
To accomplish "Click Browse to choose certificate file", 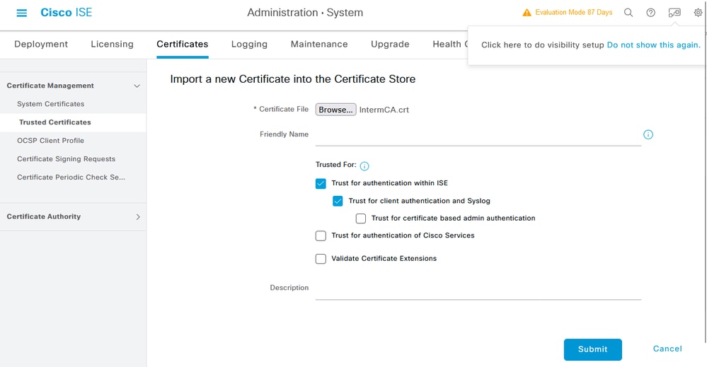I will tap(335, 110).
